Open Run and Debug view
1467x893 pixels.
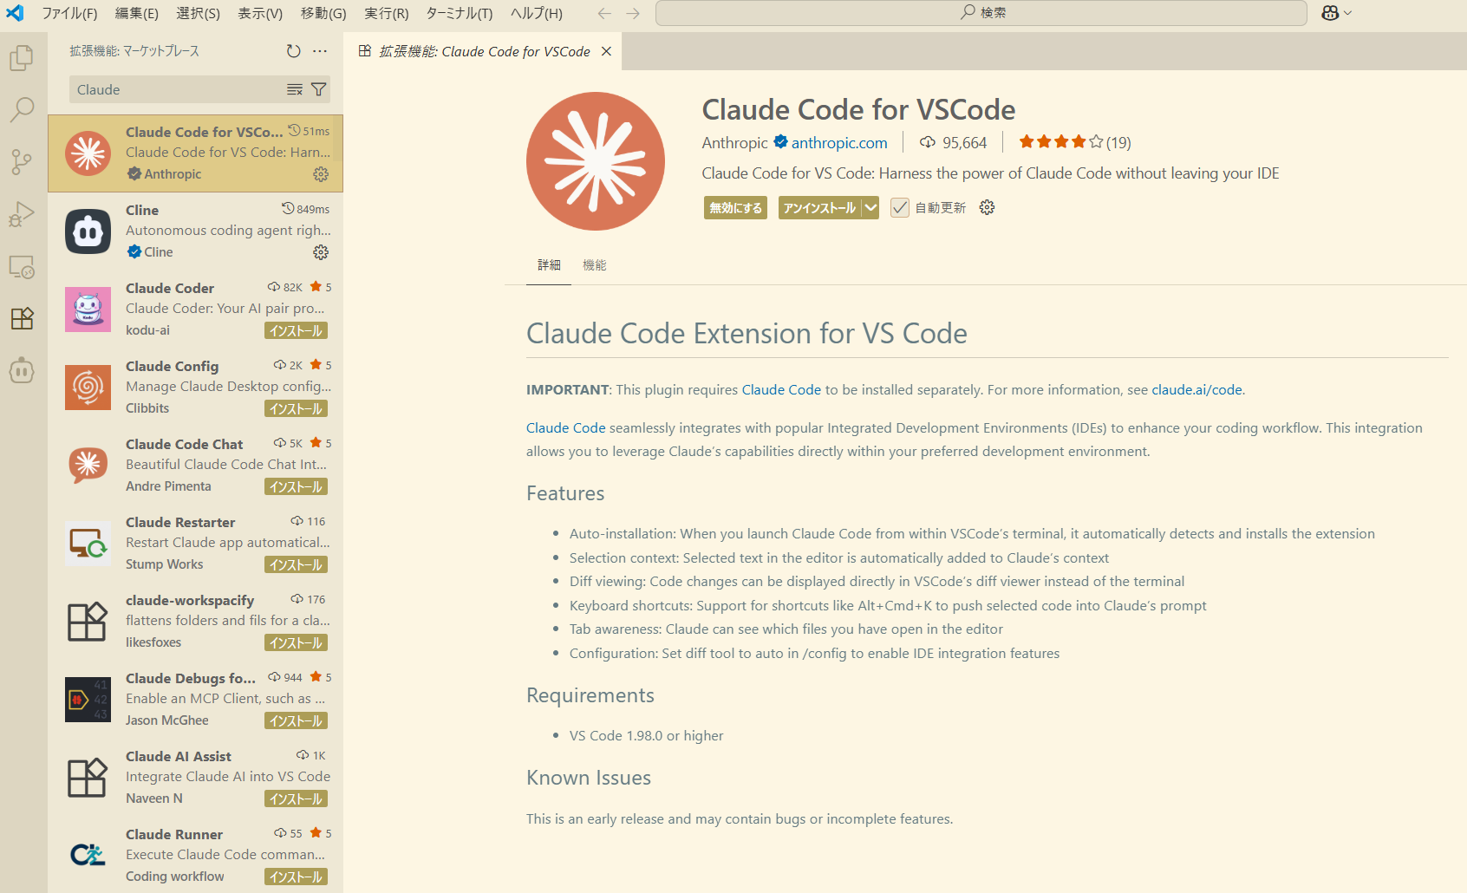coord(22,213)
